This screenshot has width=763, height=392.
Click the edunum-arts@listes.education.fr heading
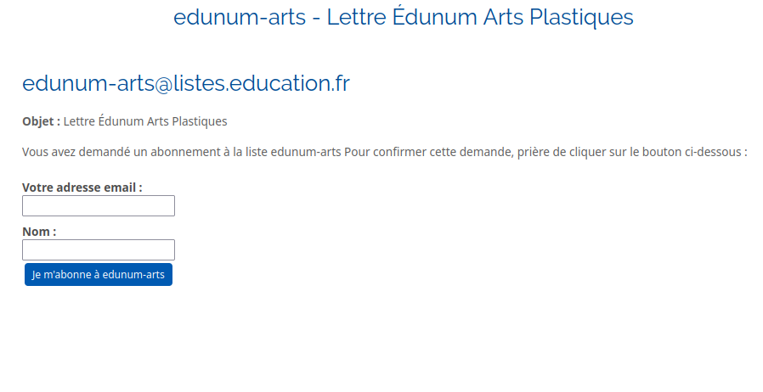(x=186, y=83)
